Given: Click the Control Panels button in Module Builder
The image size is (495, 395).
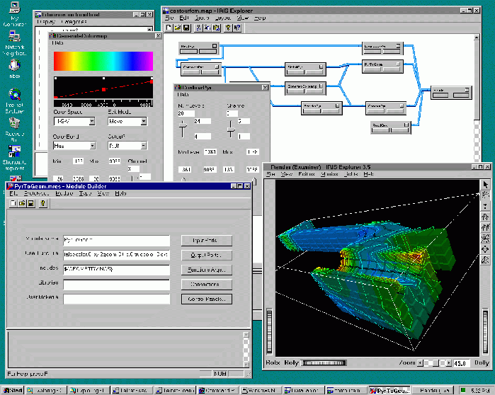Looking at the screenshot, I should pyautogui.click(x=206, y=299).
